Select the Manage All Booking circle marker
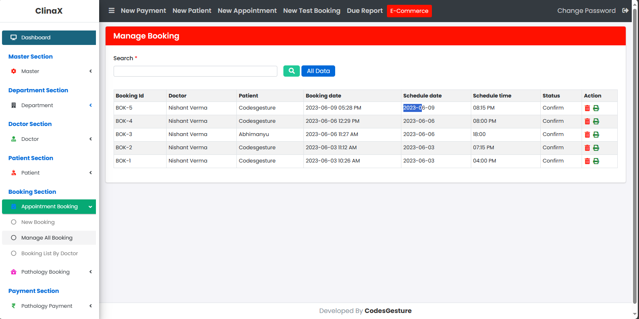 (x=14, y=238)
